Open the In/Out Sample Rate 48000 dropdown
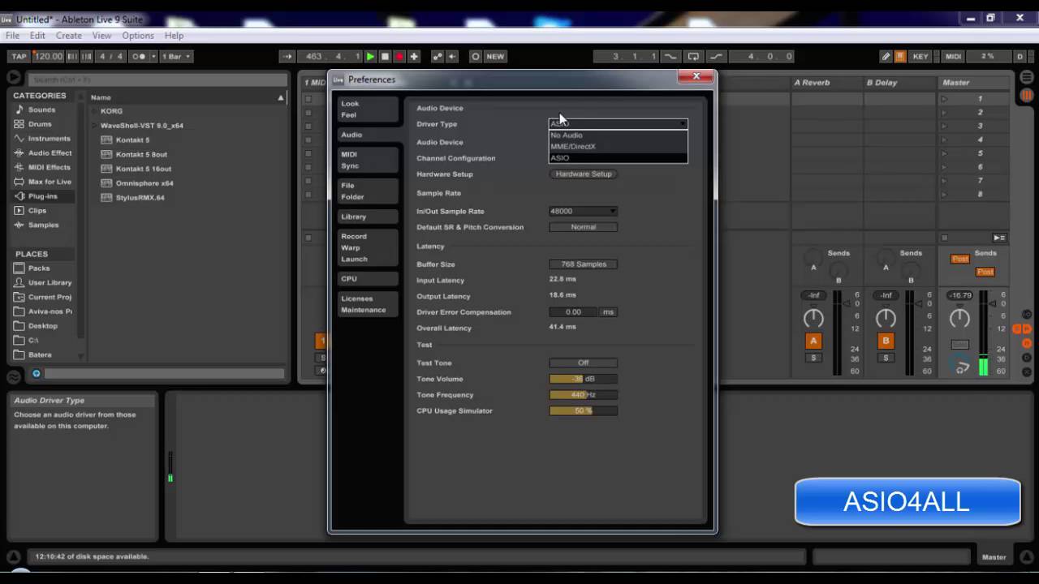Viewport: 1039px width, 584px height. [584, 211]
